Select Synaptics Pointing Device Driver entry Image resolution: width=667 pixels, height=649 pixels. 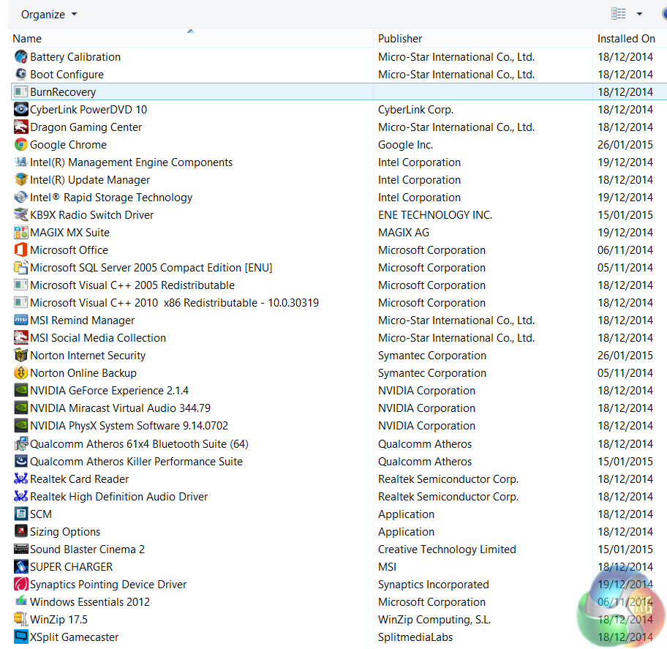pyautogui.click(x=108, y=585)
